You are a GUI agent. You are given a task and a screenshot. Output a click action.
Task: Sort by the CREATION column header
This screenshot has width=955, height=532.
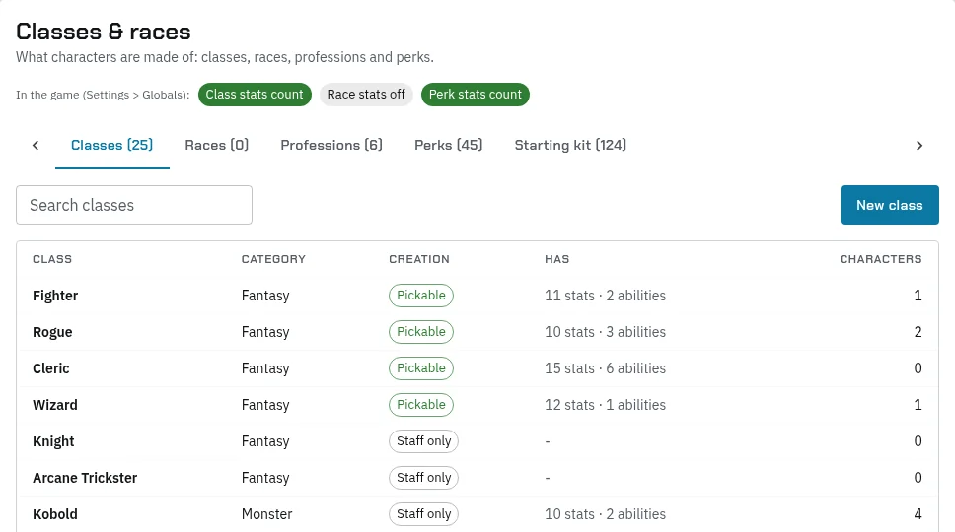[419, 259]
